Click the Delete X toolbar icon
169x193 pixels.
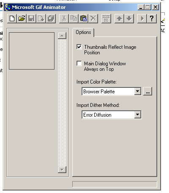tap(93, 19)
